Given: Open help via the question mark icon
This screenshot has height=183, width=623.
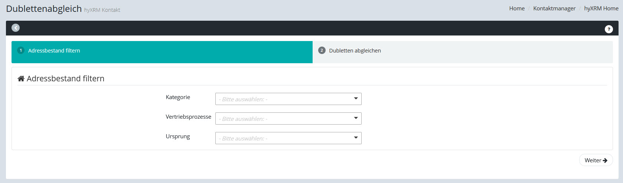Looking at the screenshot, I should [609, 29].
